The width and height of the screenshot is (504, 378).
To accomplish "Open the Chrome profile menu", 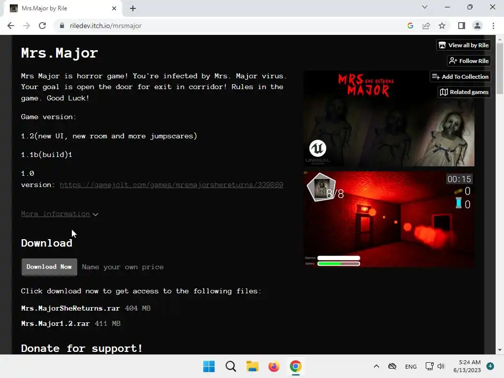I will coord(477,26).
